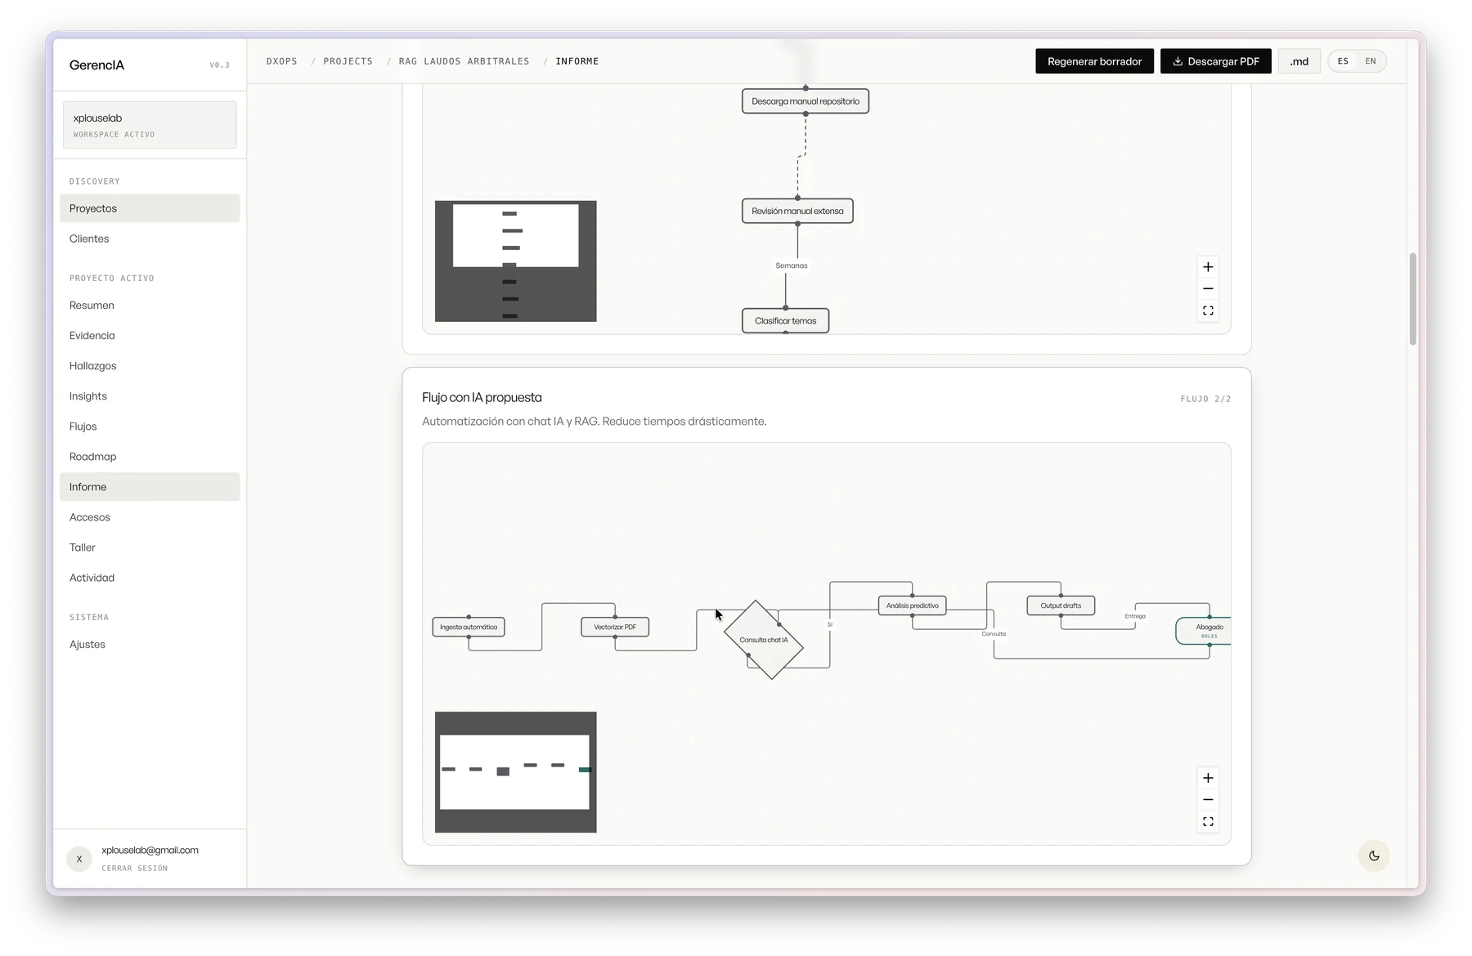The image size is (1472, 956).
Task: Open the Flujos section in sidebar
Action: (150, 427)
